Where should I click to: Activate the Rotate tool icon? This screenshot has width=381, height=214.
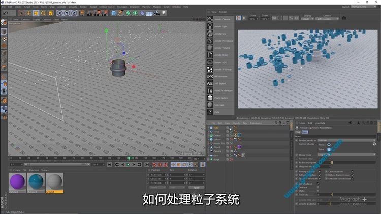pyautogui.click(x=43, y=13)
